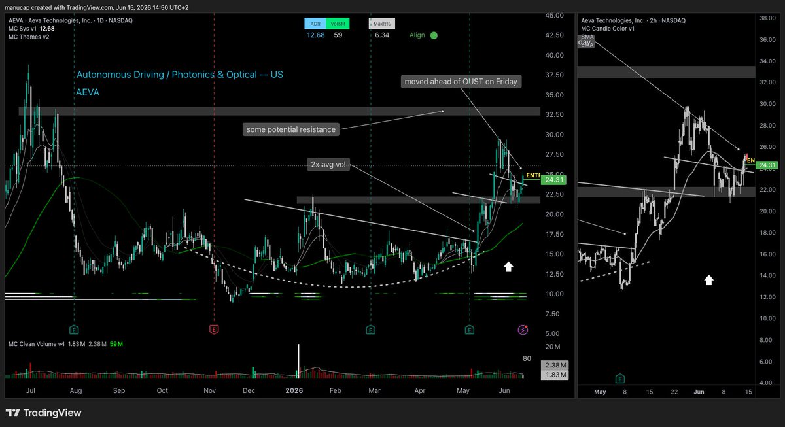
Task: Select the white up arrow on 2h chart
Action: (x=708, y=280)
